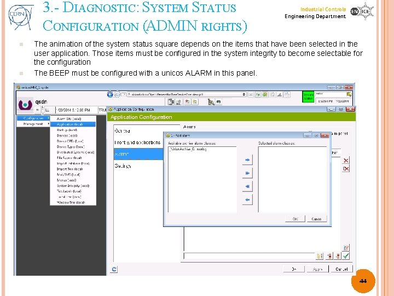
Task: Select Import Database (local) menu entry
Action: [73, 163]
